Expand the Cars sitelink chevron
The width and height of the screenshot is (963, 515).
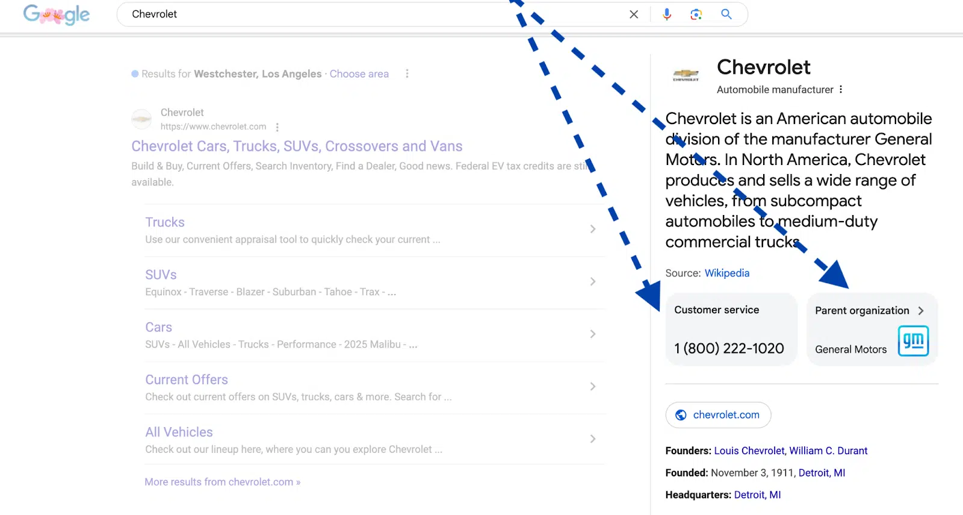point(593,334)
